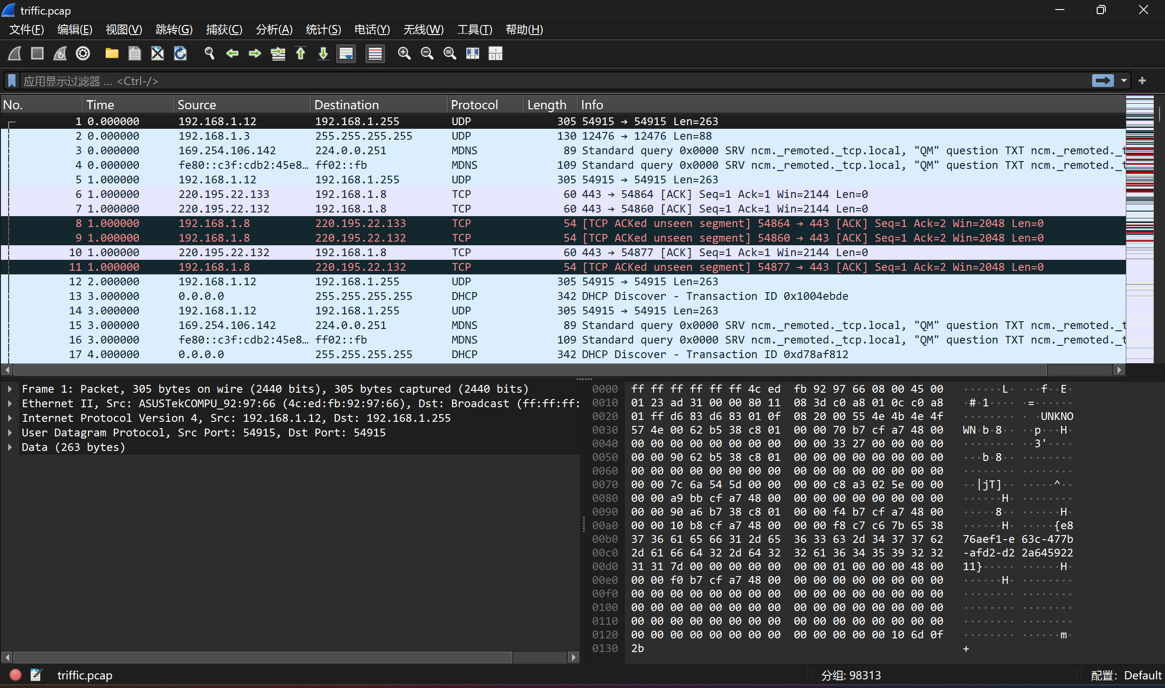Add a filter button with plus icon
The width and height of the screenshot is (1165, 688).
(1142, 81)
